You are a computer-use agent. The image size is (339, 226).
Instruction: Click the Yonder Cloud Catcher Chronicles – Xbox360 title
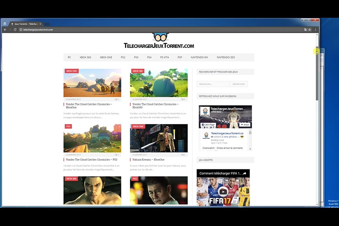(155, 106)
